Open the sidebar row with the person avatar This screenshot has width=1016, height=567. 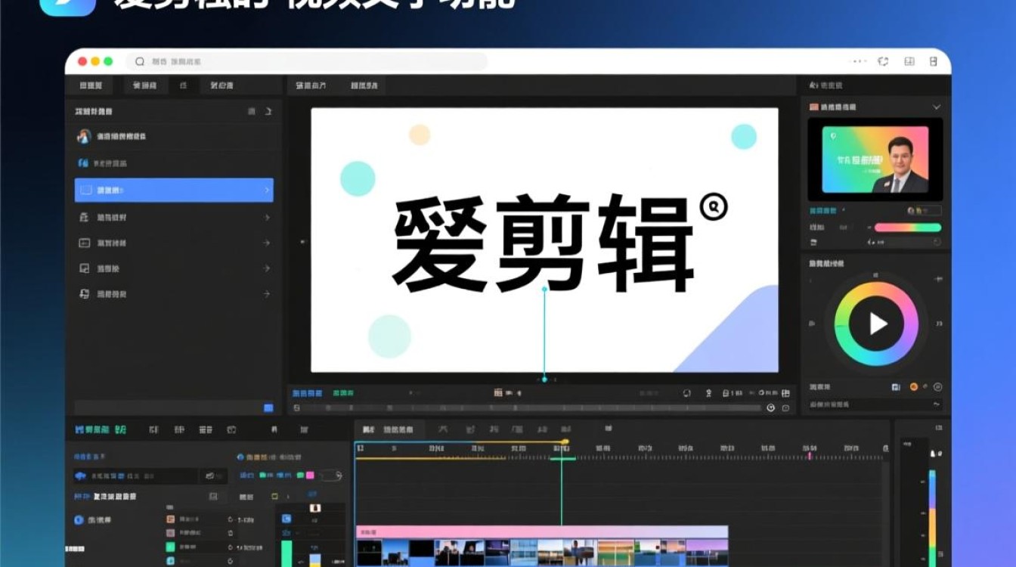tap(174, 137)
